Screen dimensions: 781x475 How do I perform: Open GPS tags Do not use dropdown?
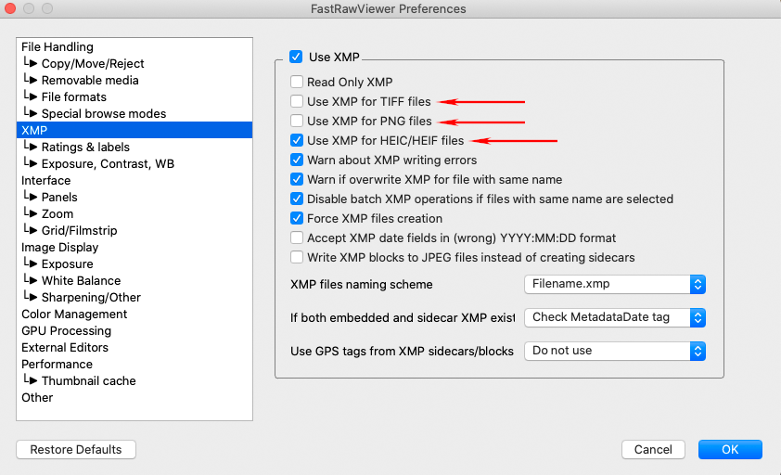click(x=615, y=351)
